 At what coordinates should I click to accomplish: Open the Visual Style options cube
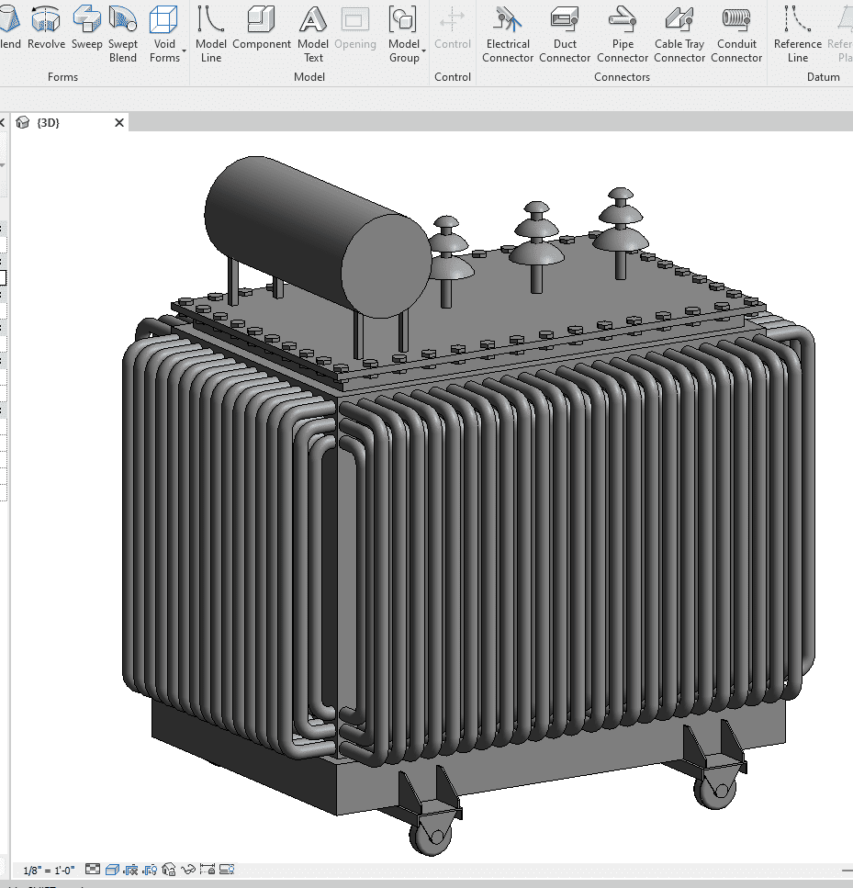tap(111, 869)
